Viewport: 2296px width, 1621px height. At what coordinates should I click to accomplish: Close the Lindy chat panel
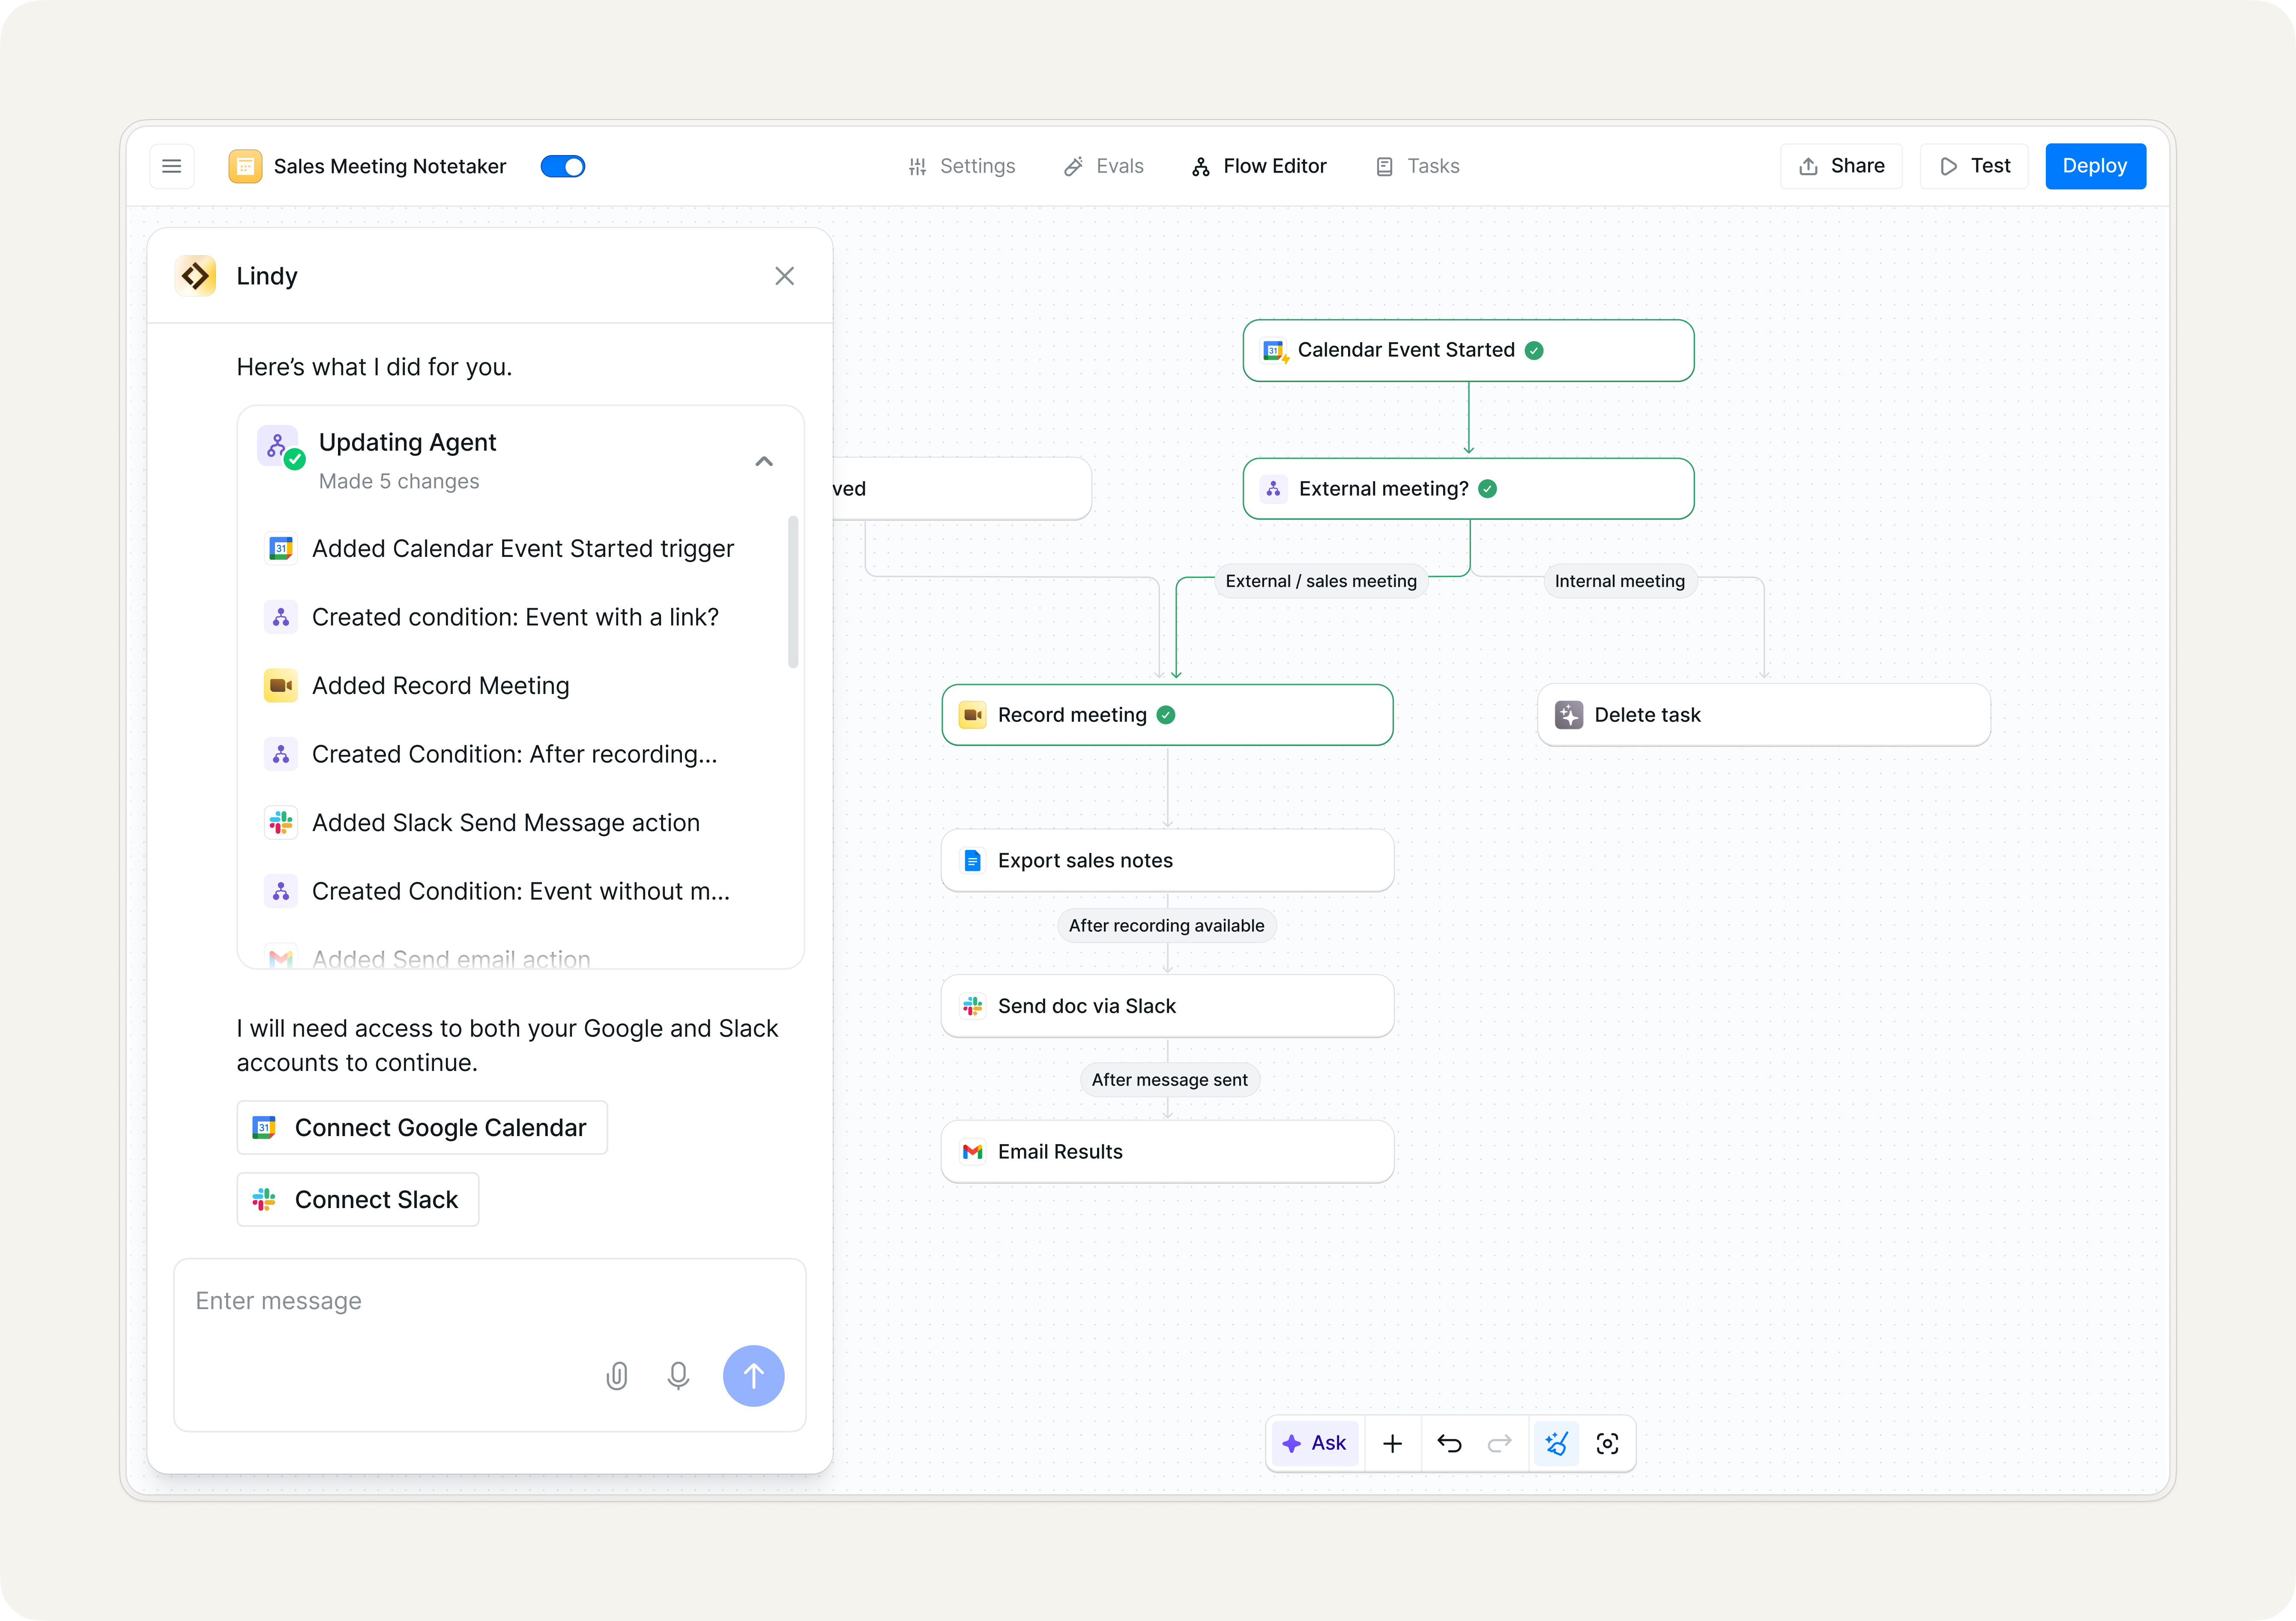pos(785,276)
